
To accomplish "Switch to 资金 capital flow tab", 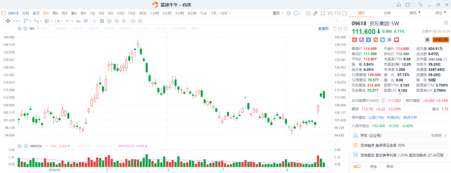I will [x=373, y=166].
